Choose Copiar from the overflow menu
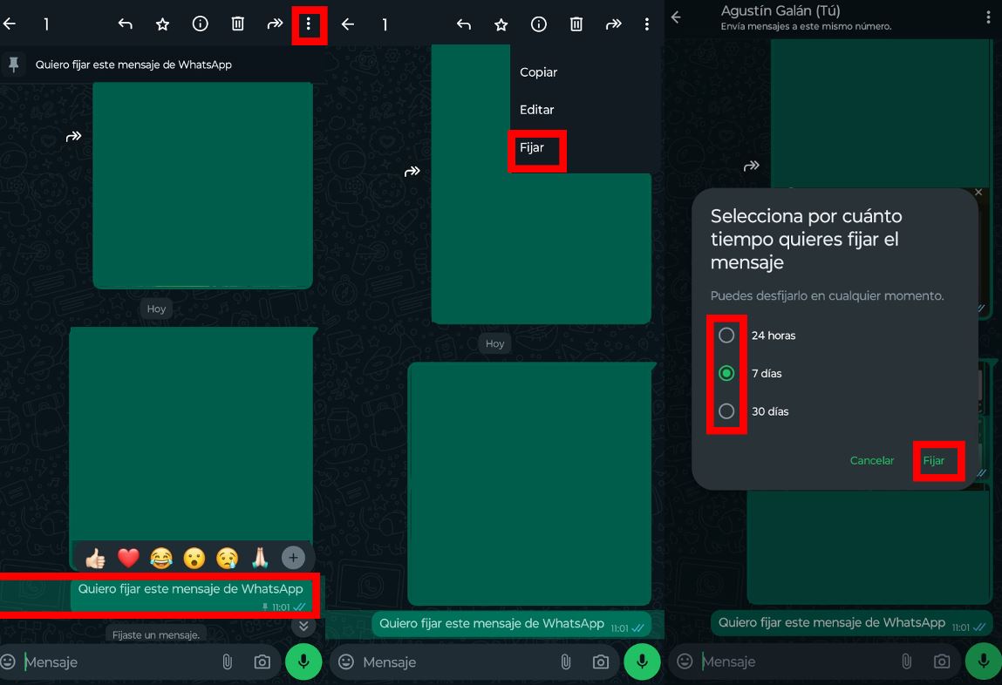The width and height of the screenshot is (1002, 685). (x=538, y=72)
